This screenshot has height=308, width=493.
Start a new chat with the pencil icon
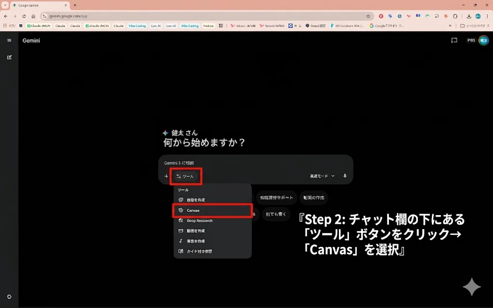9,57
